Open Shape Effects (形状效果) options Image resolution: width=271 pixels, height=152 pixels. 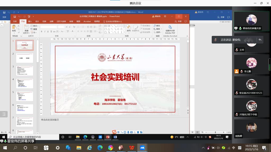tap(145, 32)
